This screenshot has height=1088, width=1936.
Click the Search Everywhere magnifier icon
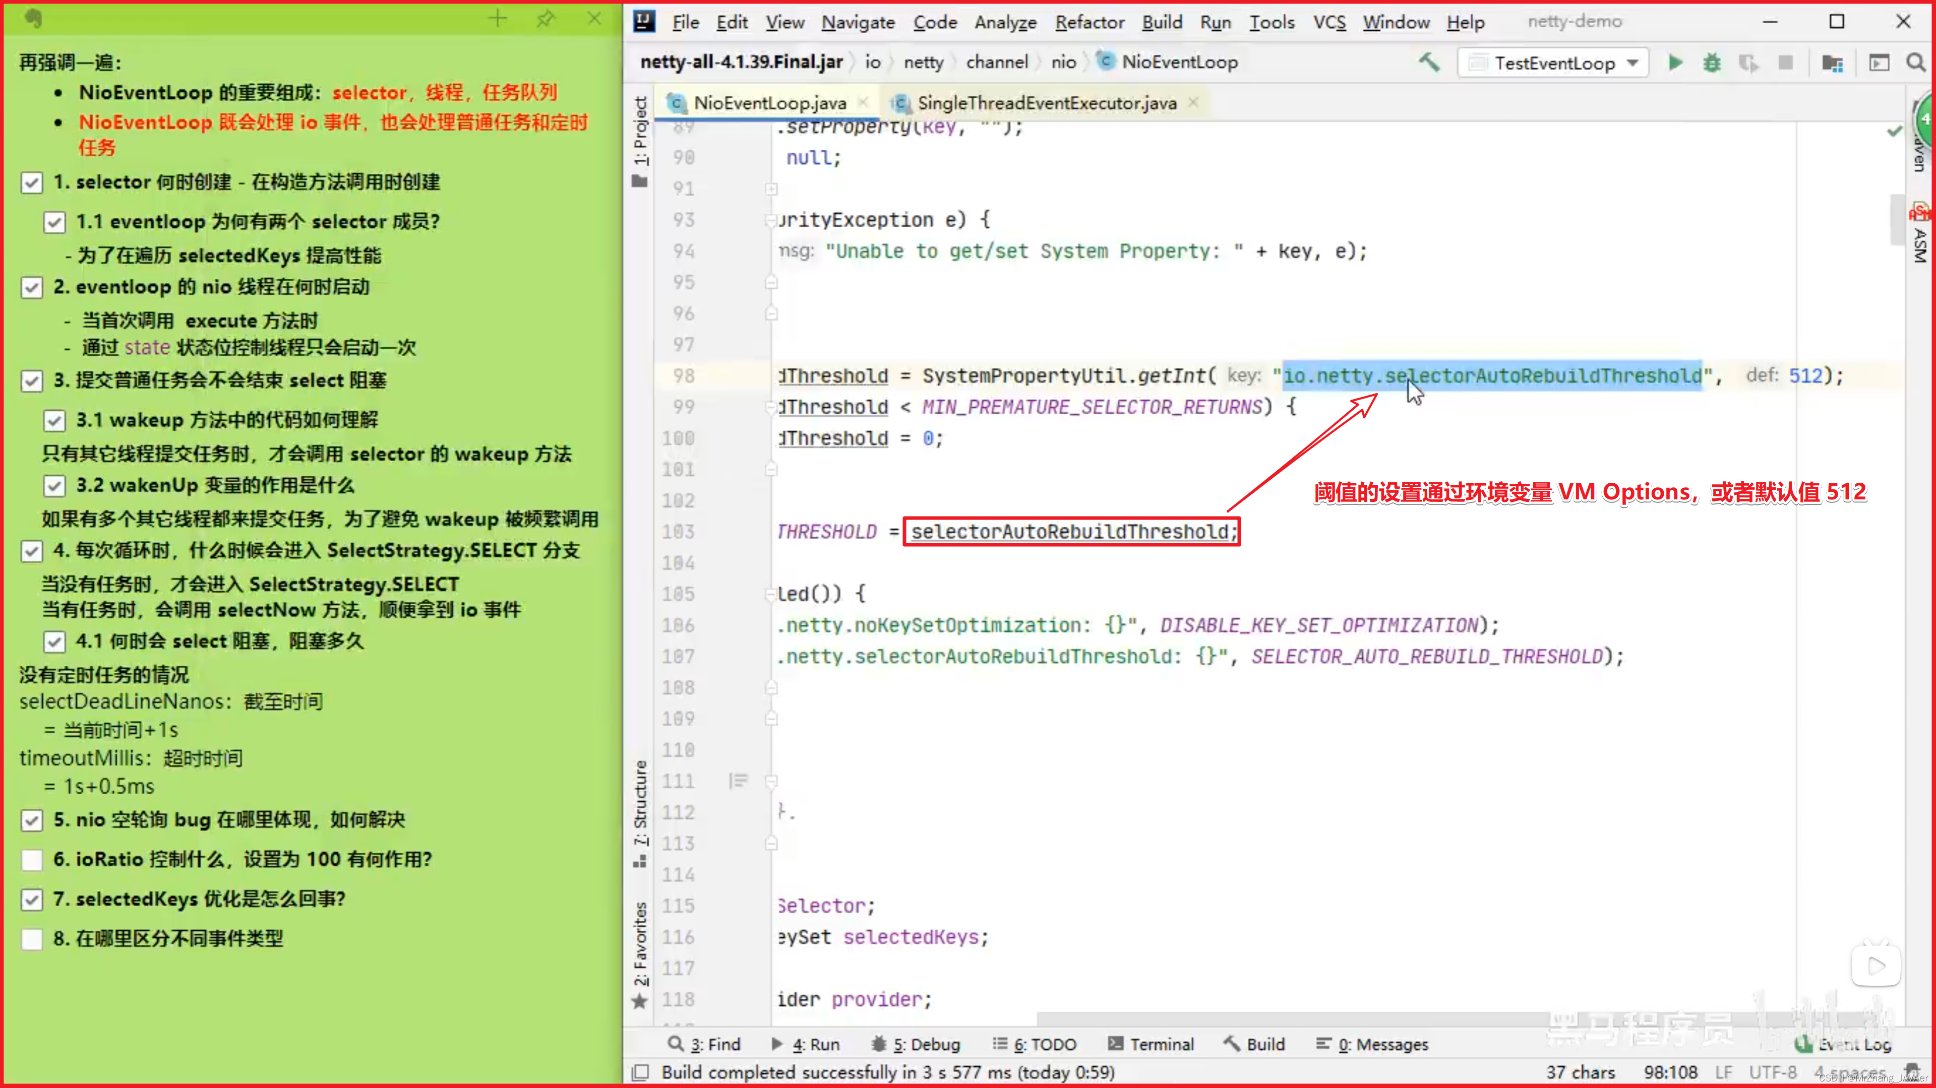pyautogui.click(x=1916, y=62)
